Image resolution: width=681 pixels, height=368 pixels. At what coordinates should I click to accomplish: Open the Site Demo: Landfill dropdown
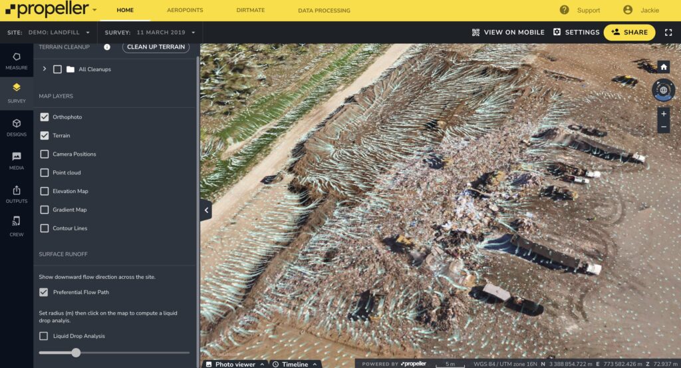49,33
